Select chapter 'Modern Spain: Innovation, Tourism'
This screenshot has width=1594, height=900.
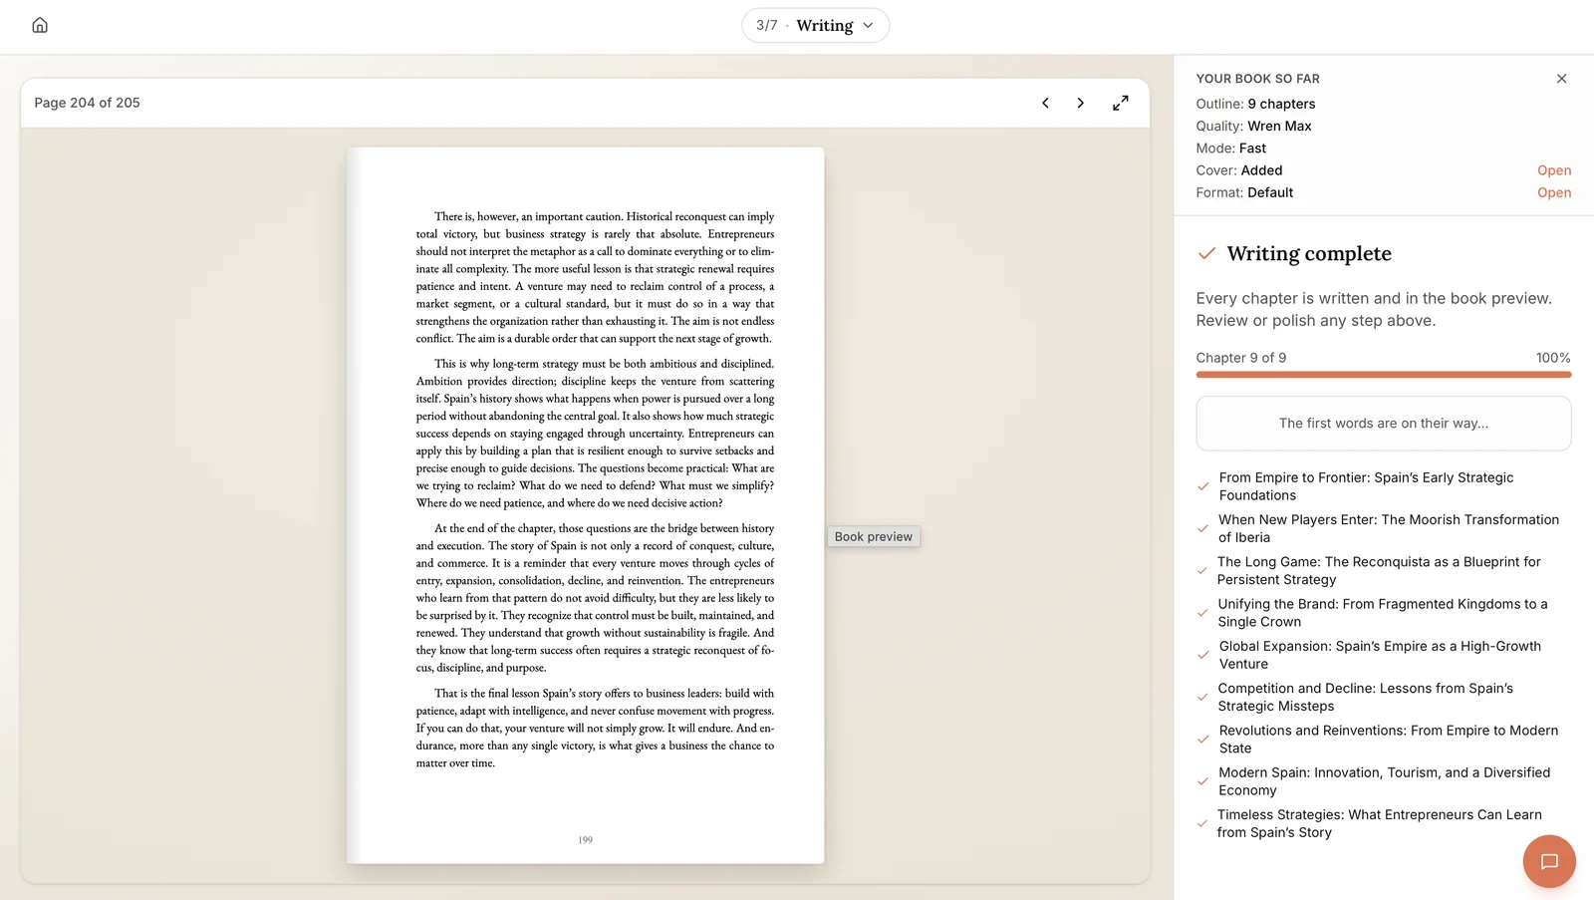point(1385,781)
